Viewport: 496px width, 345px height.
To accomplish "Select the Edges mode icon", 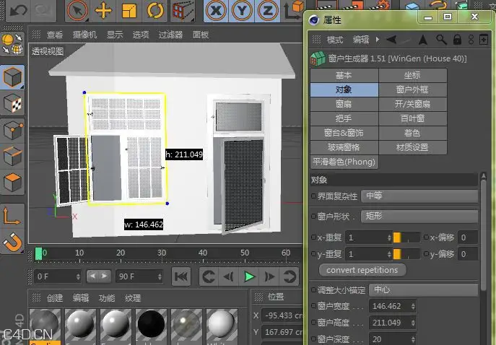I will (12, 156).
